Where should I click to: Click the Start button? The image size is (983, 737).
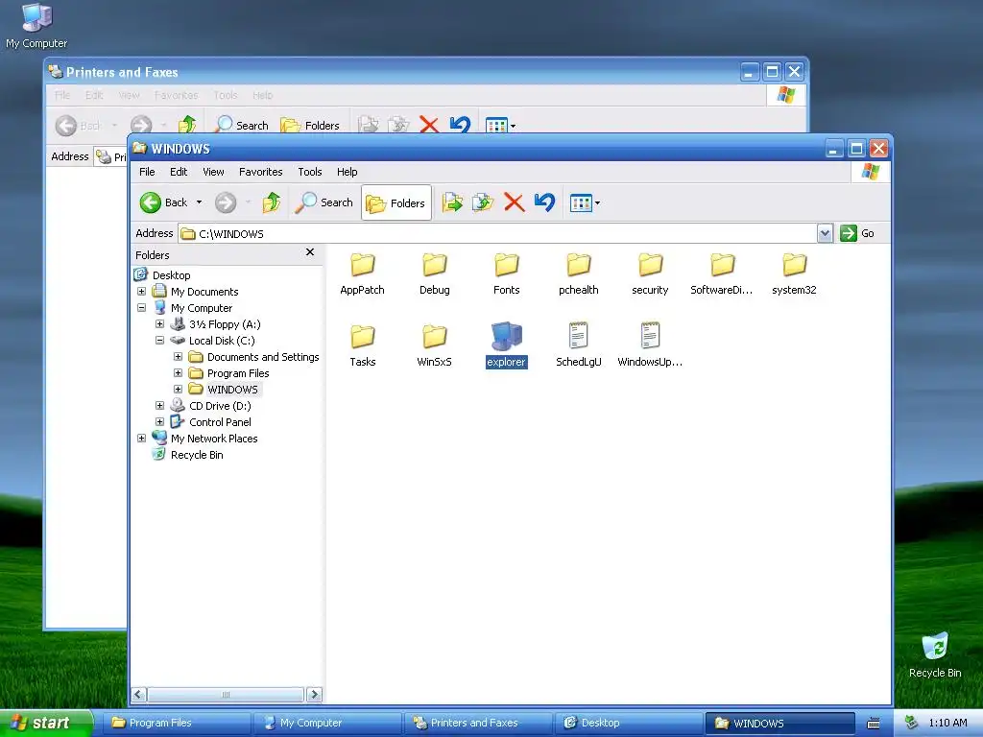46,724
